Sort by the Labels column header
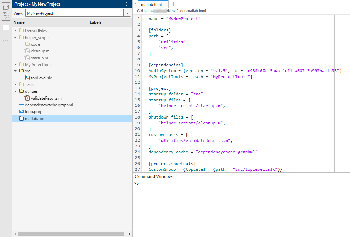This screenshot has height=237, width=350. pyautogui.click(x=111, y=22)
